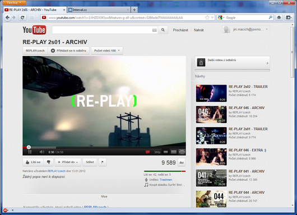Open the 360p quality dropdown
Viewport: 297px width, 215px height.
click(x=157, y=152)
